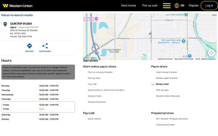This screenshot has height=136, width=218.
Task: Click the Register link
Action: pyautogui.click(x=194, y=5)
